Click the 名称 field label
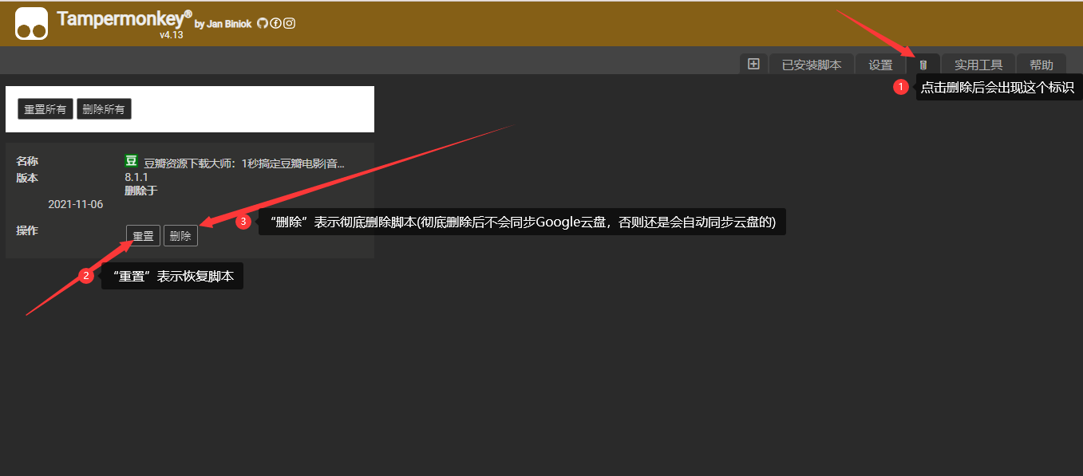1083x476 pixels. 27,161
